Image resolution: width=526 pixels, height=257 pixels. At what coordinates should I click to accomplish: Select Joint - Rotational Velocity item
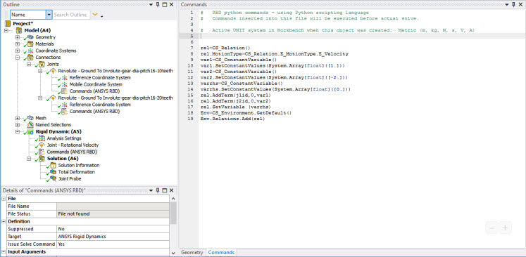[x=73, y=145]
